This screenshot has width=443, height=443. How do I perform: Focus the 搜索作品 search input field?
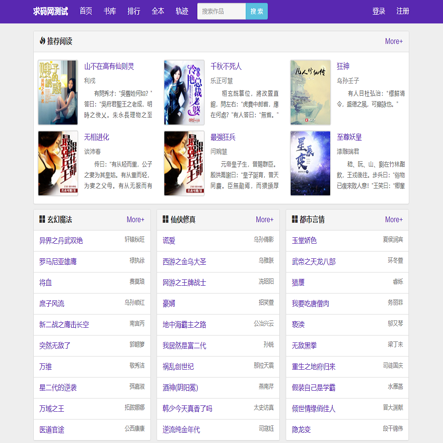(x=221, y=11)
